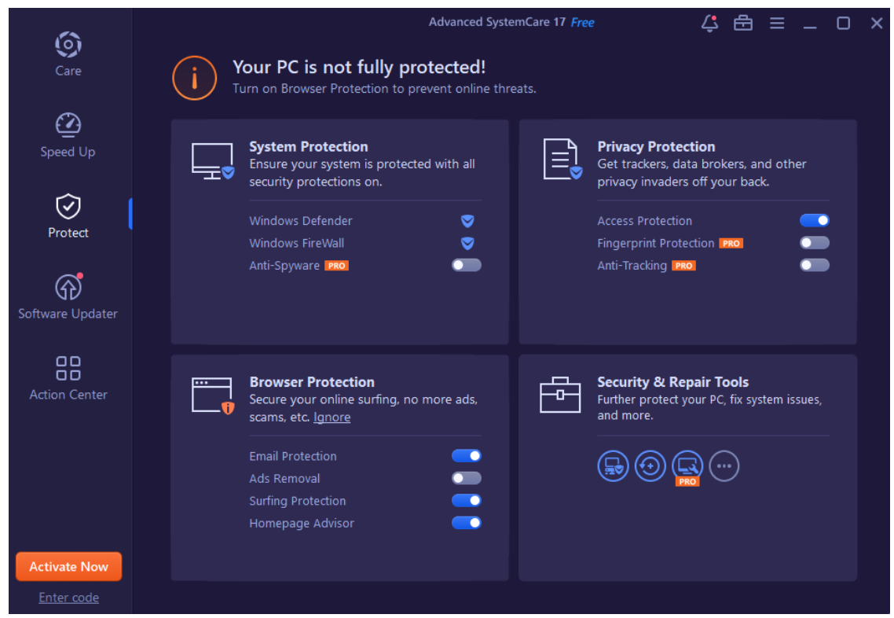Open Software Updater icon
The image size is (894, 618).
(68, 286)
